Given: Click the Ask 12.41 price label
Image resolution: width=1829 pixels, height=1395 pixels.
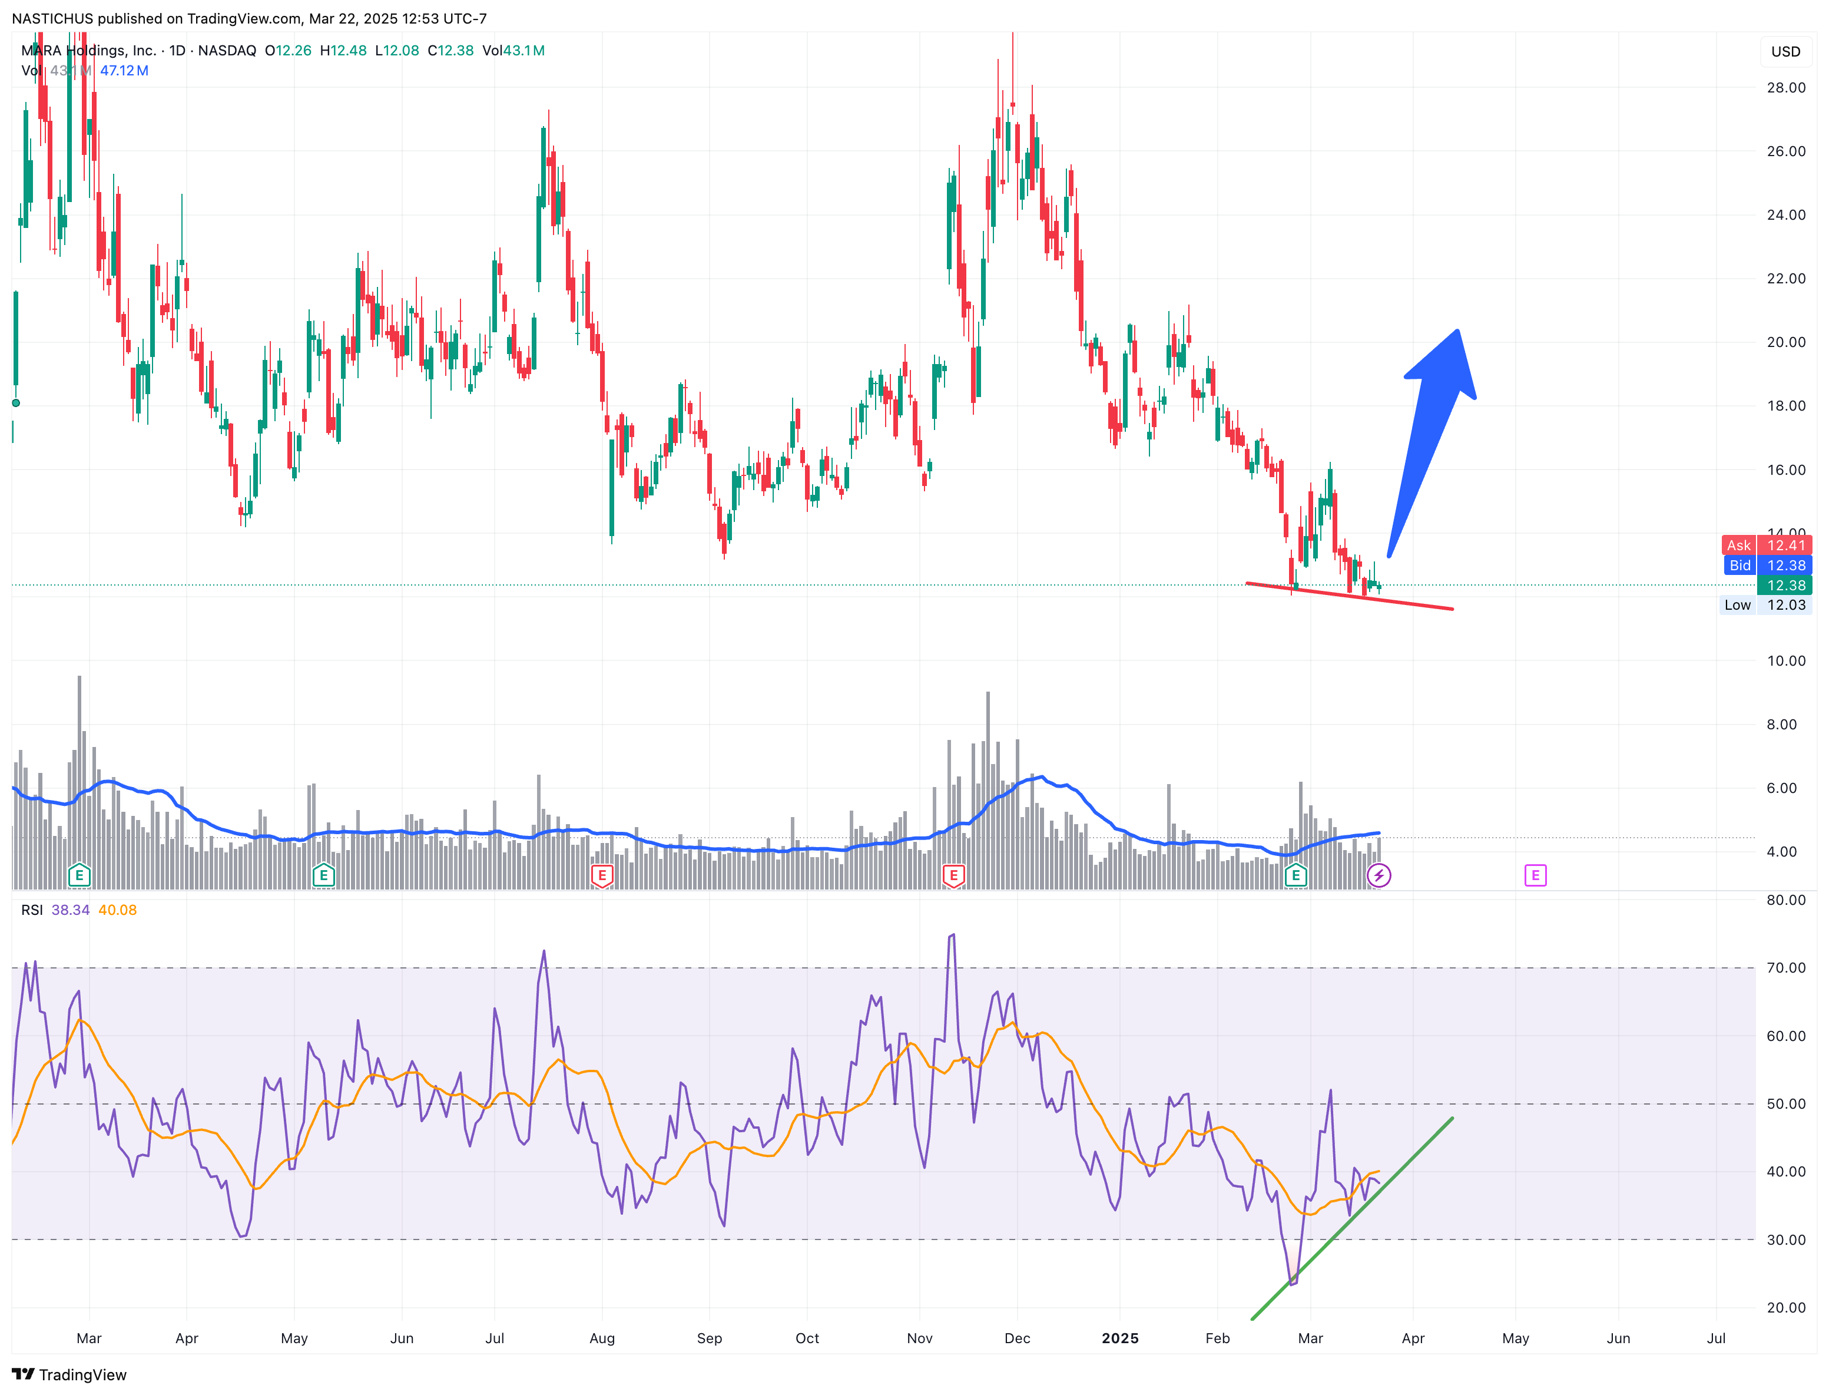Looking at the screenshot, I should [x=1767, y=546].
